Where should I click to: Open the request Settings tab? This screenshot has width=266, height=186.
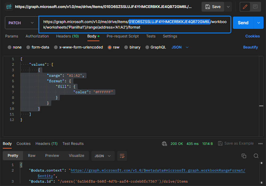pos(170,36)
